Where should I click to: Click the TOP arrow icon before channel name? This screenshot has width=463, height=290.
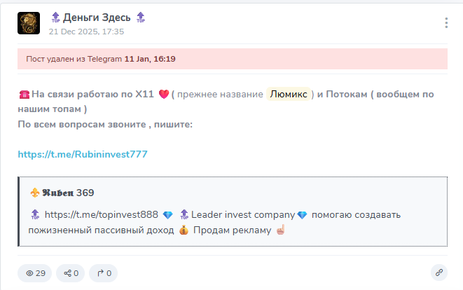(x=55, y=18)
